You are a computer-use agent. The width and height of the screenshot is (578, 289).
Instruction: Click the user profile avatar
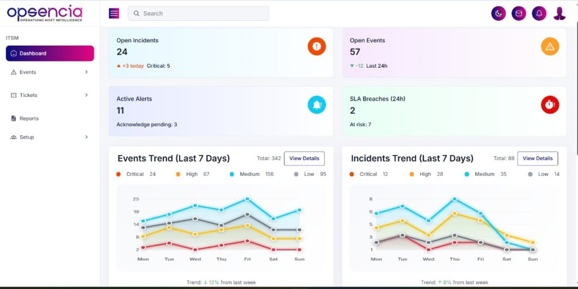559,14
